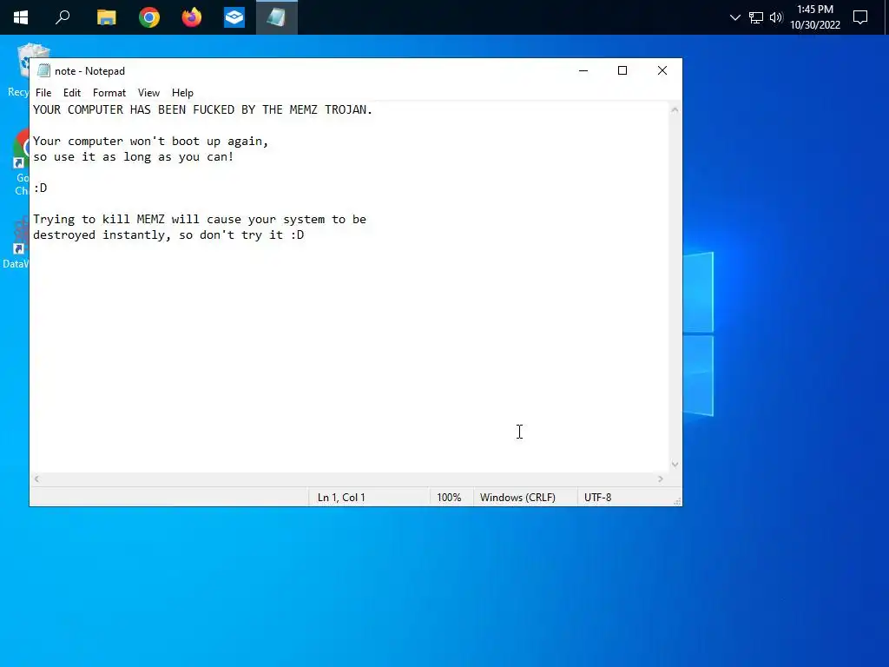Image resolution: width=889 pixels, height=667 pixels.
Task: Click vertical scrollbar up arrow
Action: 675,109
